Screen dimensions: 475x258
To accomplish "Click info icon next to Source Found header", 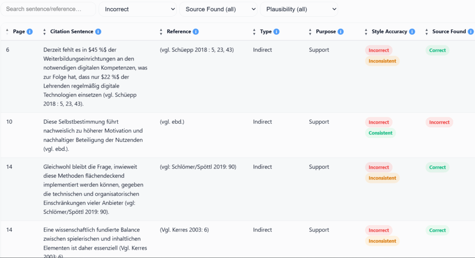I will point(470,31).
